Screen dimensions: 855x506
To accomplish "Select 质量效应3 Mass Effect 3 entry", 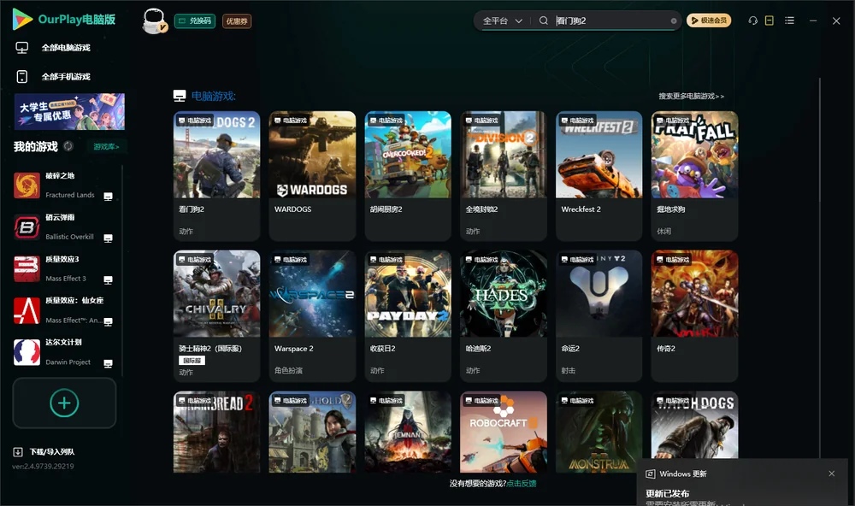I will [x=64, y=268].
